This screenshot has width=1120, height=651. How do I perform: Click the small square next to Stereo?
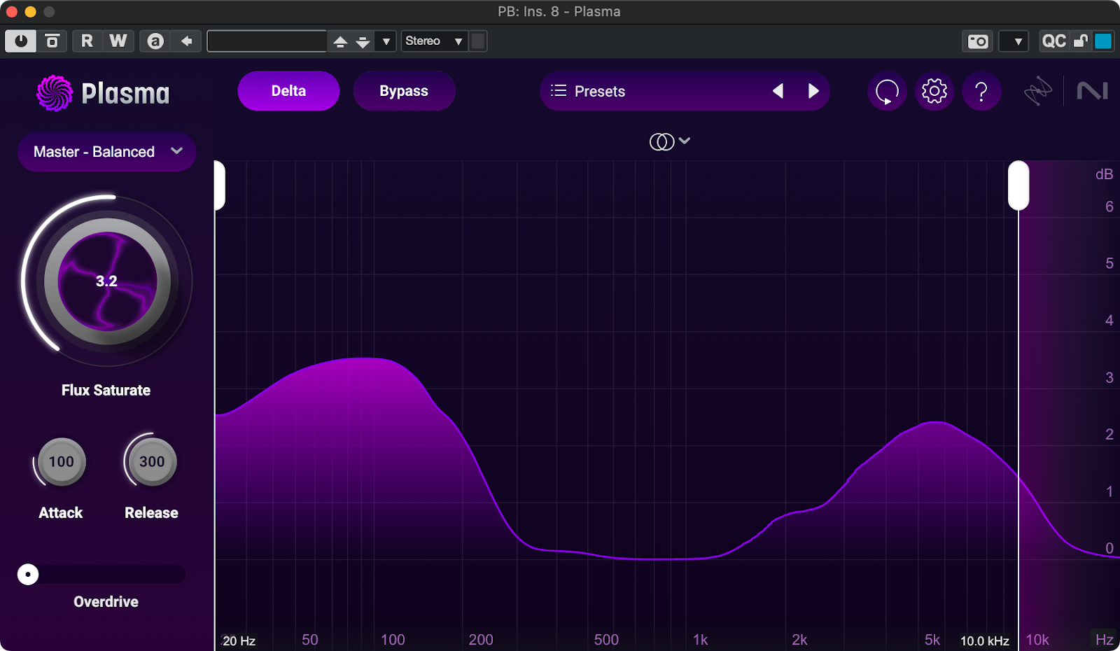coord(478,41)
